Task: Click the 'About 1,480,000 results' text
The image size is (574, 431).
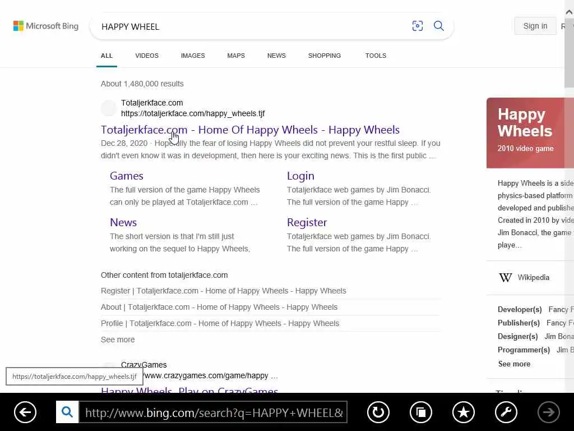Action: 142,84
